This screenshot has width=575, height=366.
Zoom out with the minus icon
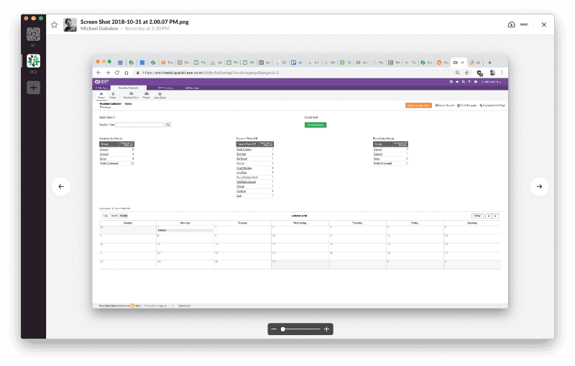pyautogui.click(x=275, y=329)
